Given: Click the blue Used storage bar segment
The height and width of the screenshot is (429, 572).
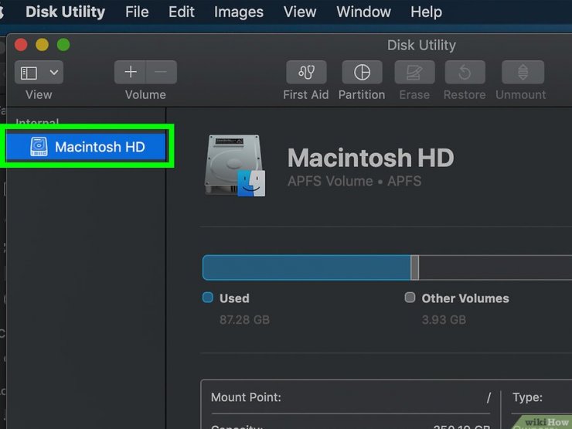Looking at the screenshot, I should pos(306,267).
